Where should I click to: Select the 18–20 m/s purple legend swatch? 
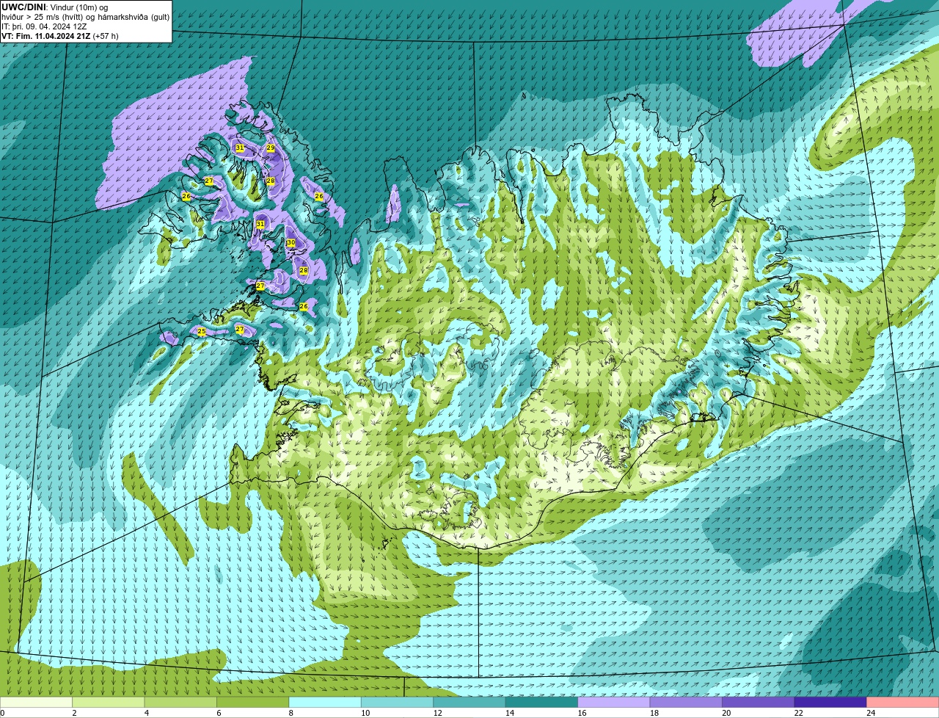click(x=686, y=702)
